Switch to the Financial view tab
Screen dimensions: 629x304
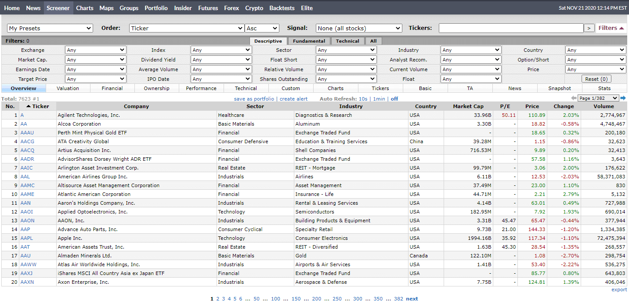coord(112,88)
